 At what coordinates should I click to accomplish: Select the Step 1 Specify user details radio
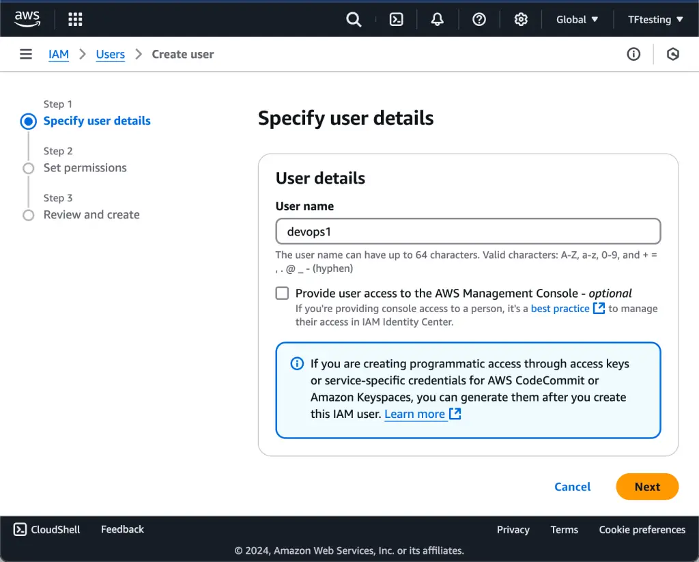[28, 121]
